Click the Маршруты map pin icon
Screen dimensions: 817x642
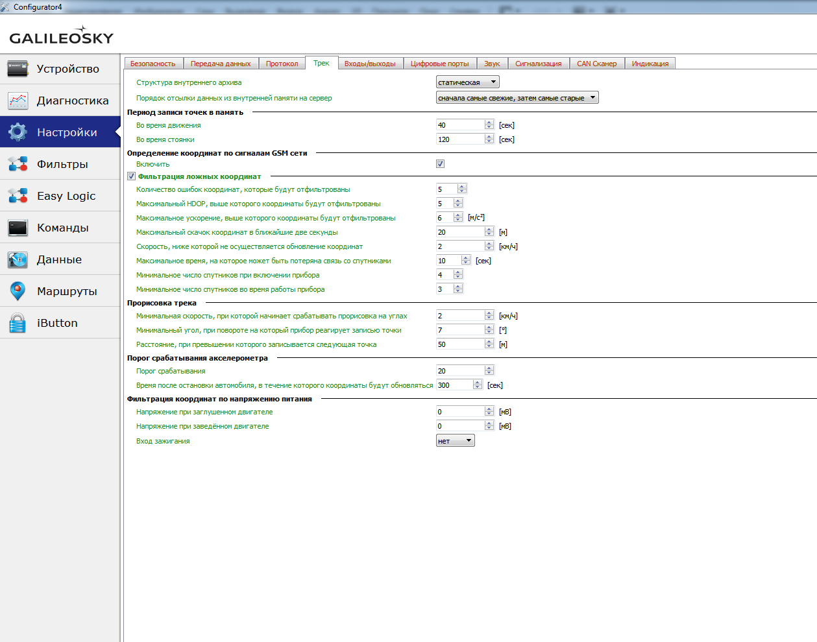pyautogui.click(x=18, y=291)
